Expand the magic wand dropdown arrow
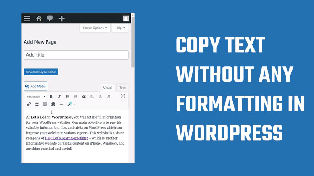The height and width of the screenshot is (176, 314). point(74,104)
